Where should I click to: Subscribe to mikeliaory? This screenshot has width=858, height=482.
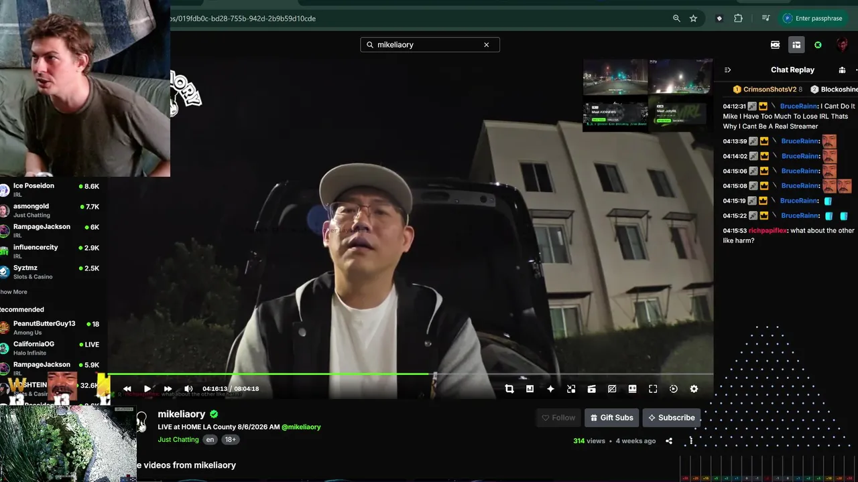[671, 418]
